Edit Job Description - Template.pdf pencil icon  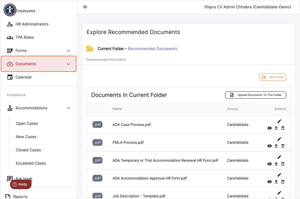(x=279, y=193)
